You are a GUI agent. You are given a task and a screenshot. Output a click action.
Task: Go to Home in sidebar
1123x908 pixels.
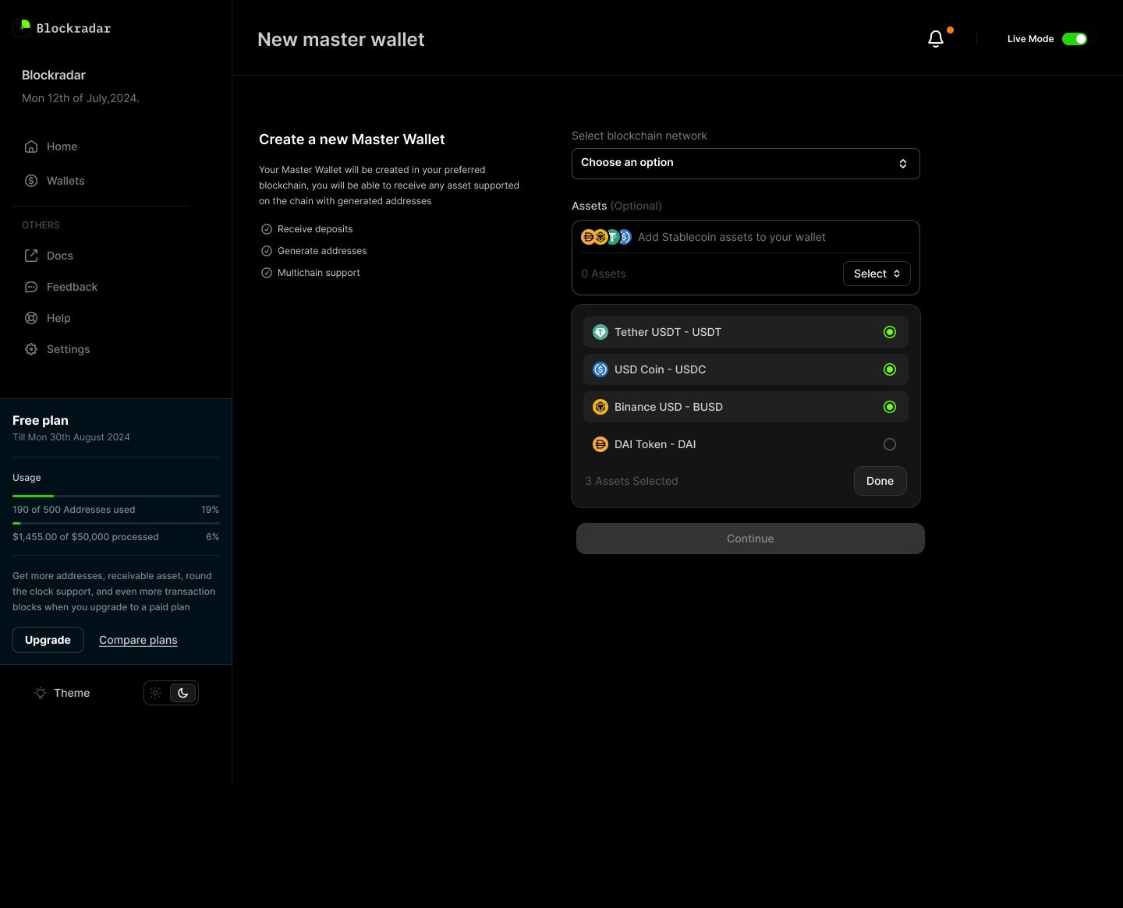click(x=62, y=147)
